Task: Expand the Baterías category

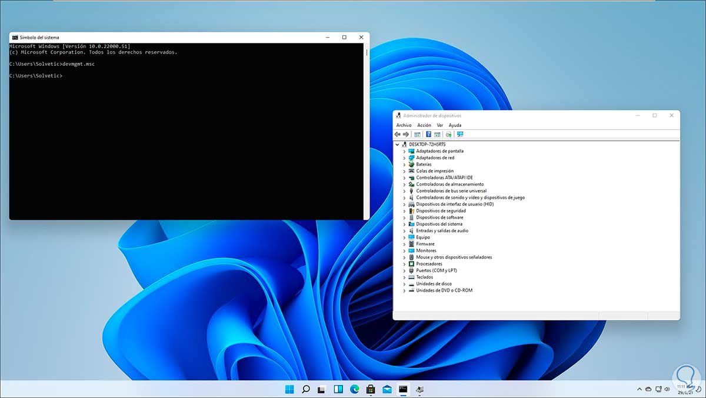Action: pyautogui.click(x=404, y=165)
